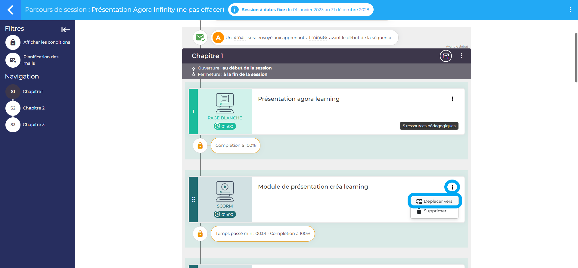Click the 'email' underlined link
The image size is (578, 268).
point(240,38)
